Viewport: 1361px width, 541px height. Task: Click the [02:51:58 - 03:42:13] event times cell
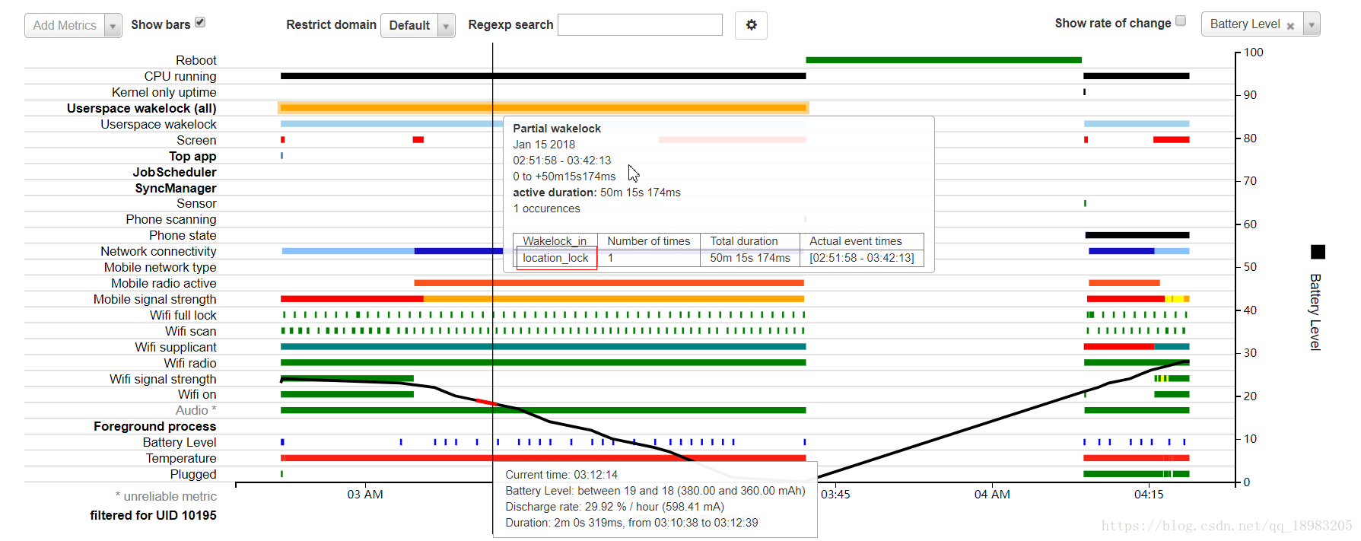coord(862,258)
